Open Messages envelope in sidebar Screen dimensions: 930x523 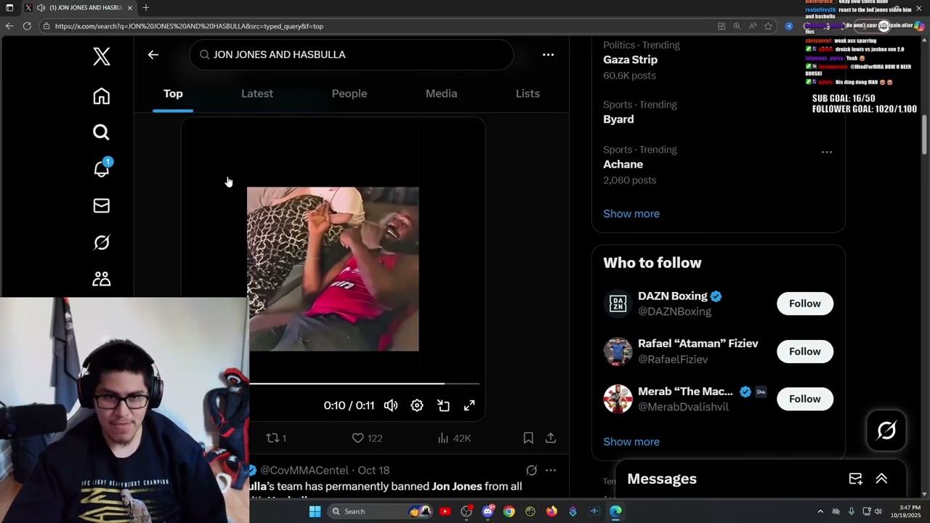[102, 206]
